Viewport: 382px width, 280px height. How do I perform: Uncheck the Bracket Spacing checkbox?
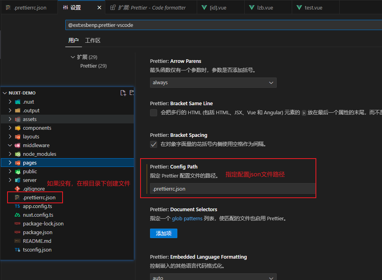[154, 144]
